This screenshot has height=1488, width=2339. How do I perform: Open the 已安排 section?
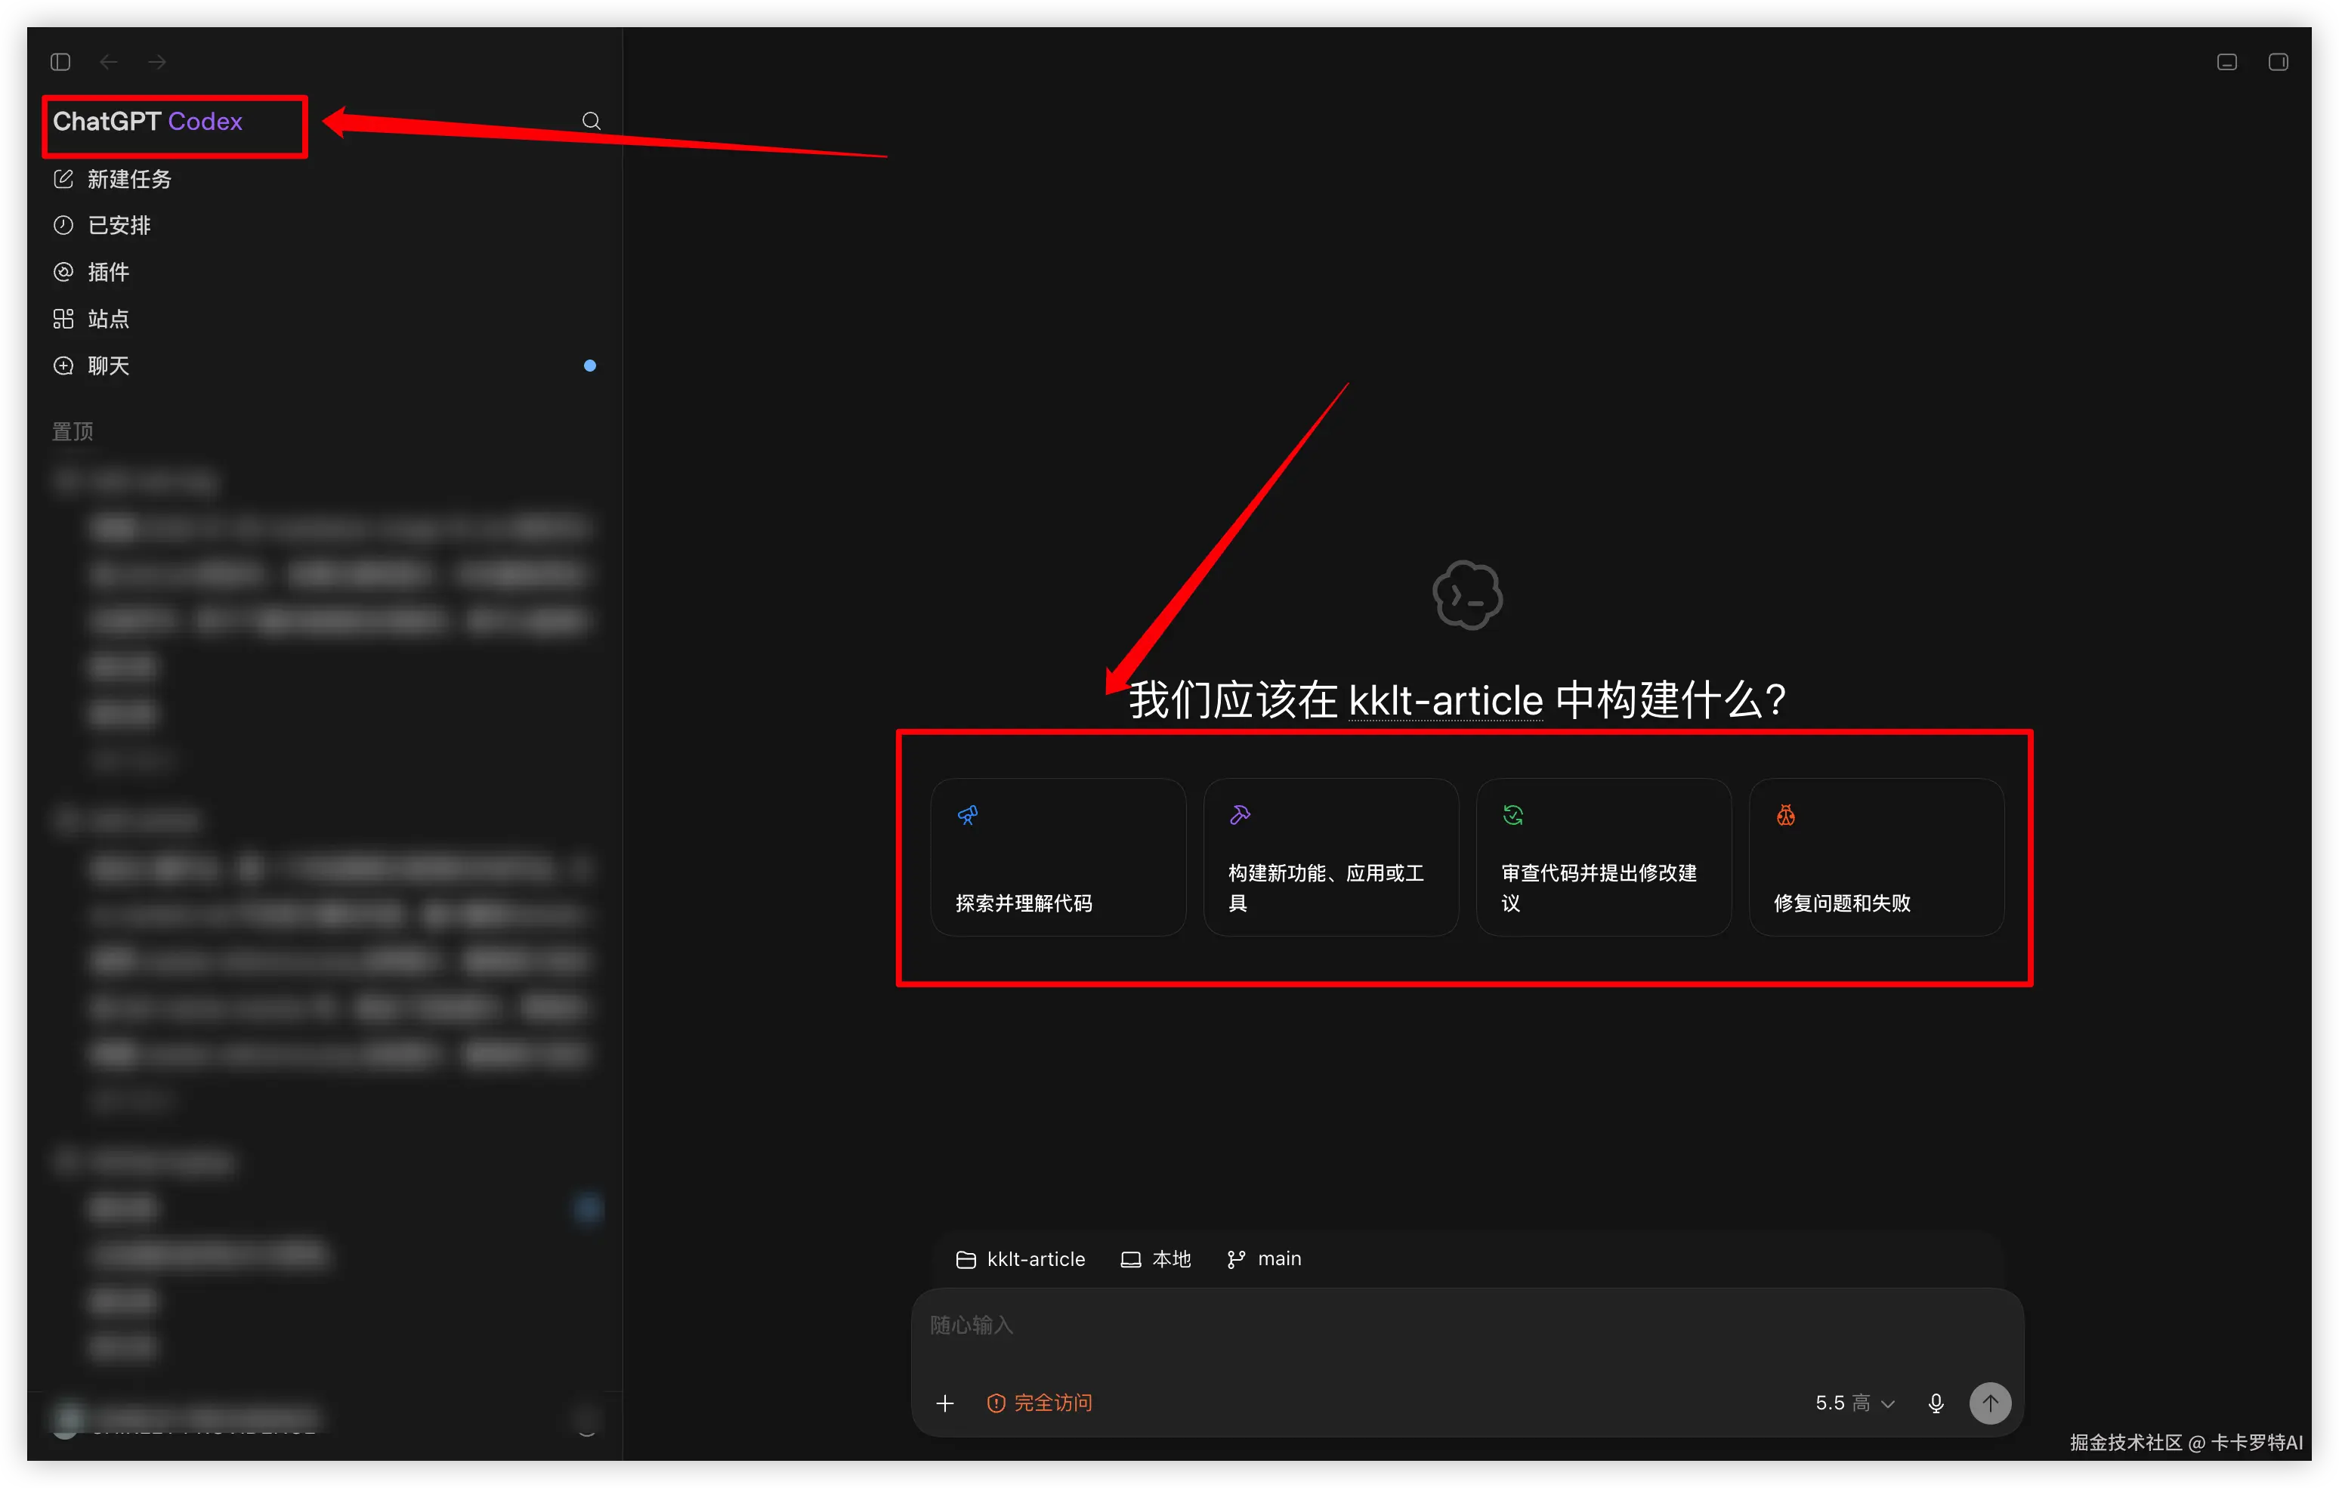pos(323,225)
